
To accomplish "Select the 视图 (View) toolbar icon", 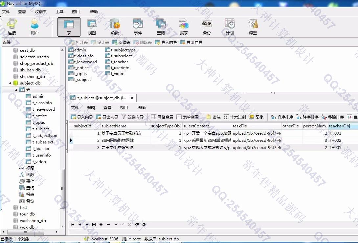I will point(92,27).
